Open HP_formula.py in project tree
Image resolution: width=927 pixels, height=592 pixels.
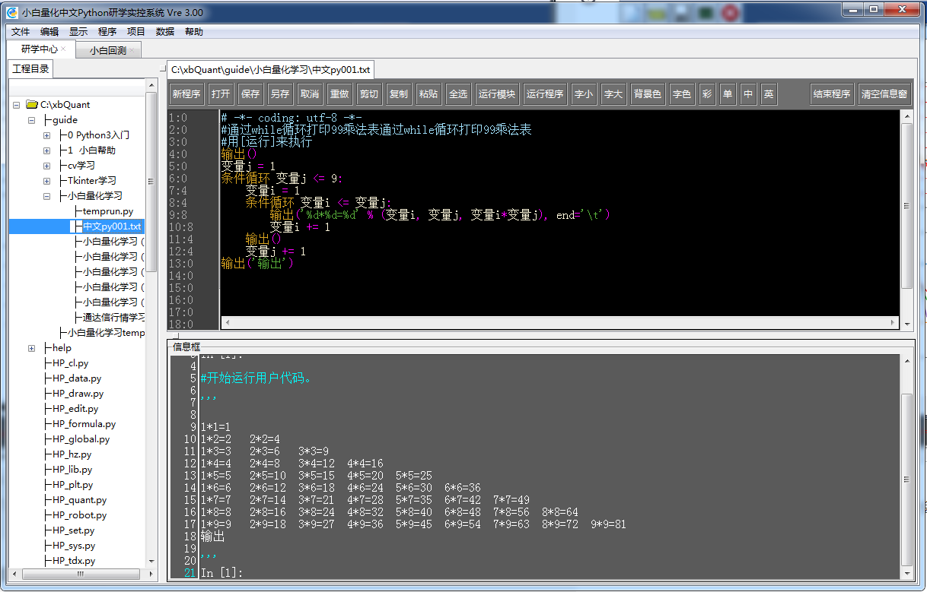(84, 424)
